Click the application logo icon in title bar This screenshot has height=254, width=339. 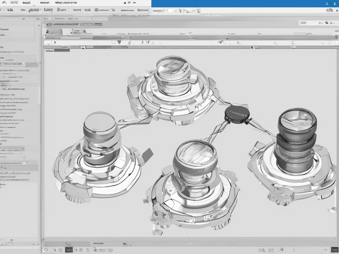(4, 3)
